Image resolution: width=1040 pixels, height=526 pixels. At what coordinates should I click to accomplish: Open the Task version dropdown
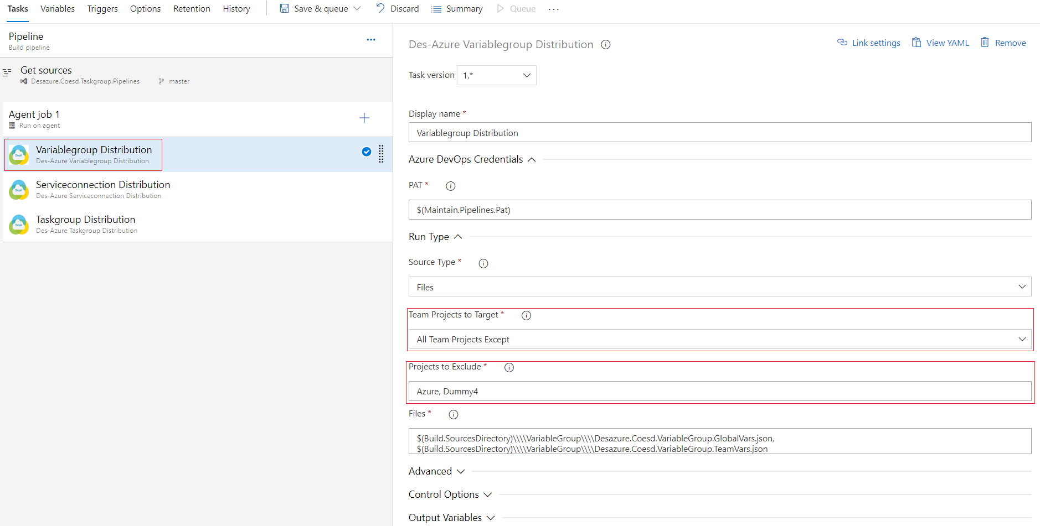pos(496,75)
